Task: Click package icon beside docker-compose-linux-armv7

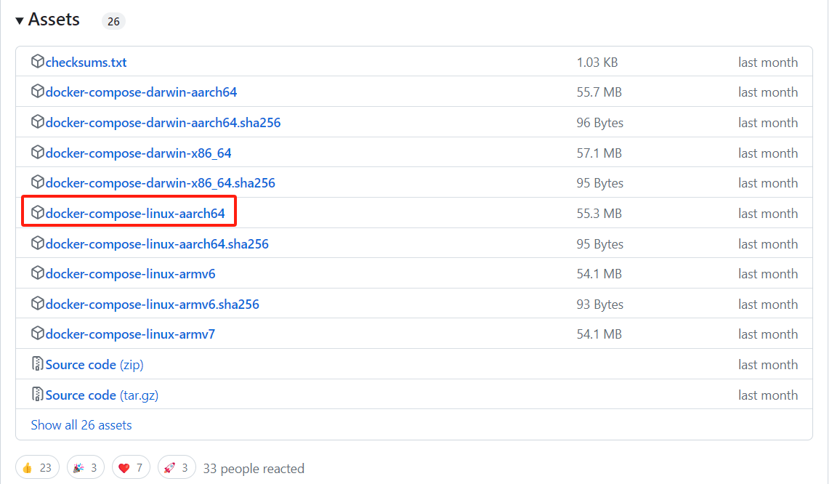Action: (x=37, y=334)
